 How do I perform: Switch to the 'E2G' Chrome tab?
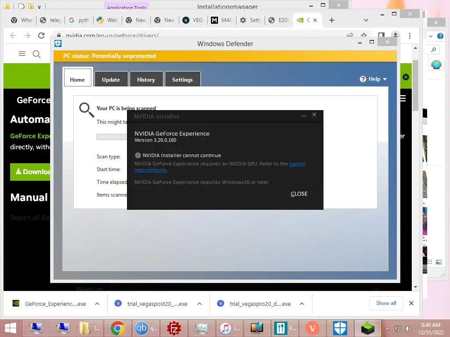(279, 20)
